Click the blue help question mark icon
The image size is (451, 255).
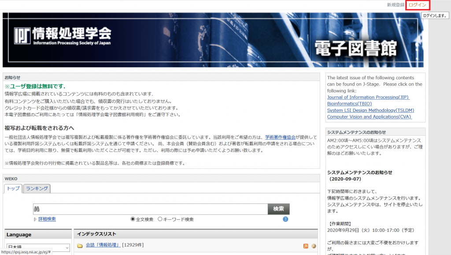coord(285,219)
